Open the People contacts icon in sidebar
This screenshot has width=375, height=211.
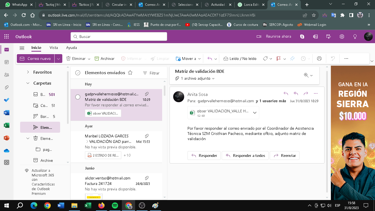tap(7, 75)
